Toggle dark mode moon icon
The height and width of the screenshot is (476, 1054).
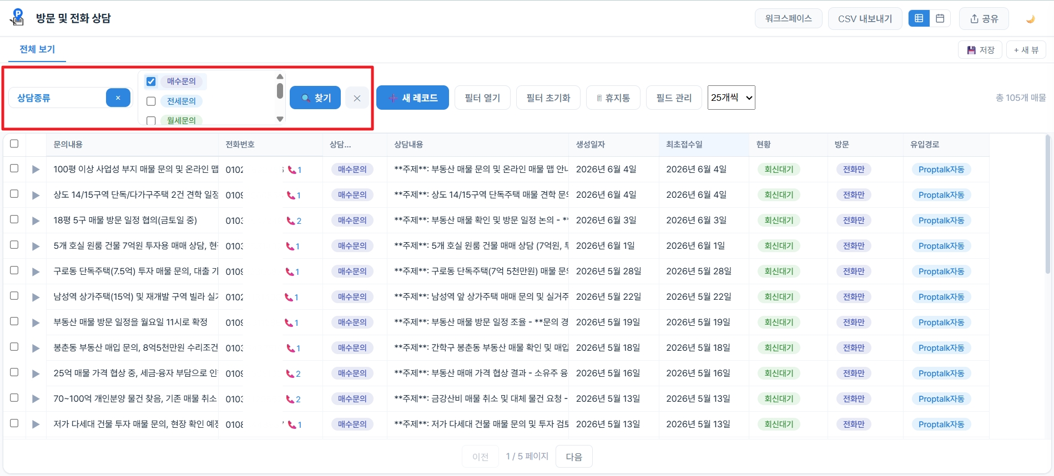1031,19
